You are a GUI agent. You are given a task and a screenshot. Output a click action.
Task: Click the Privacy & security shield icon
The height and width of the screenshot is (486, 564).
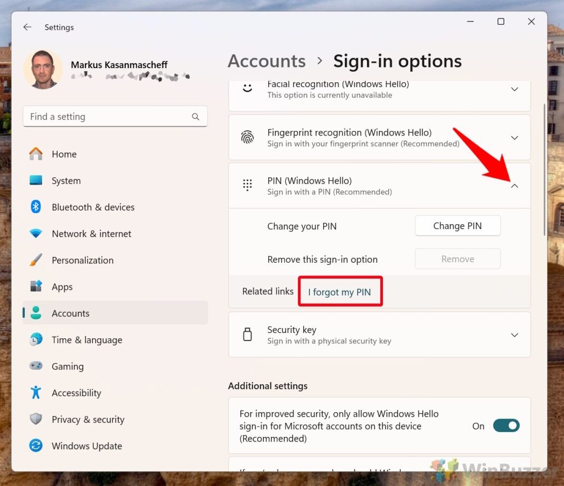click(35, 419)
